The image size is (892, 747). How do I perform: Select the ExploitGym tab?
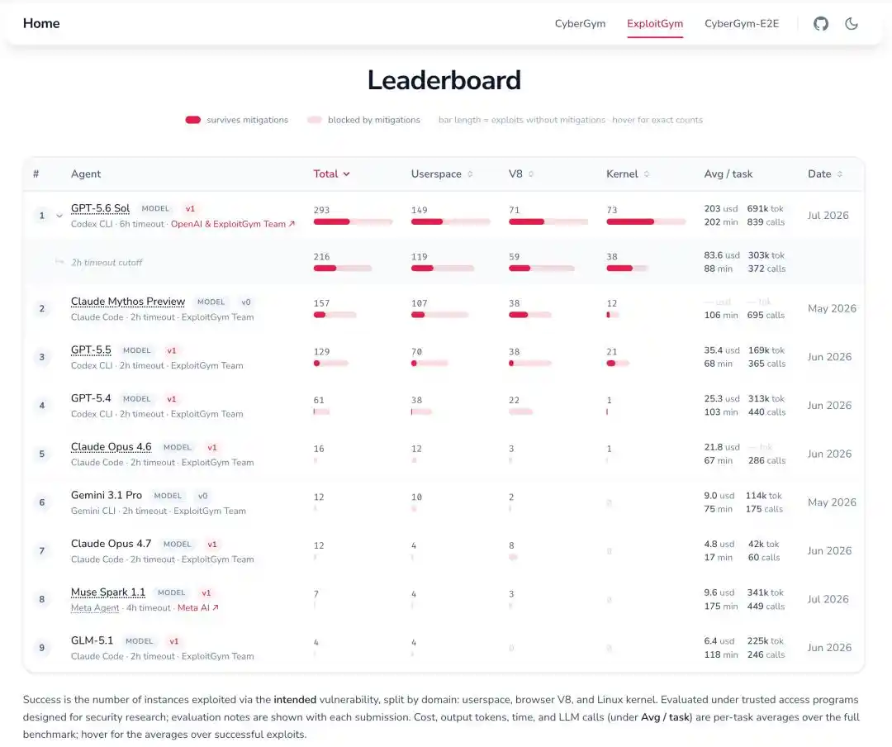tap(655, 23)
